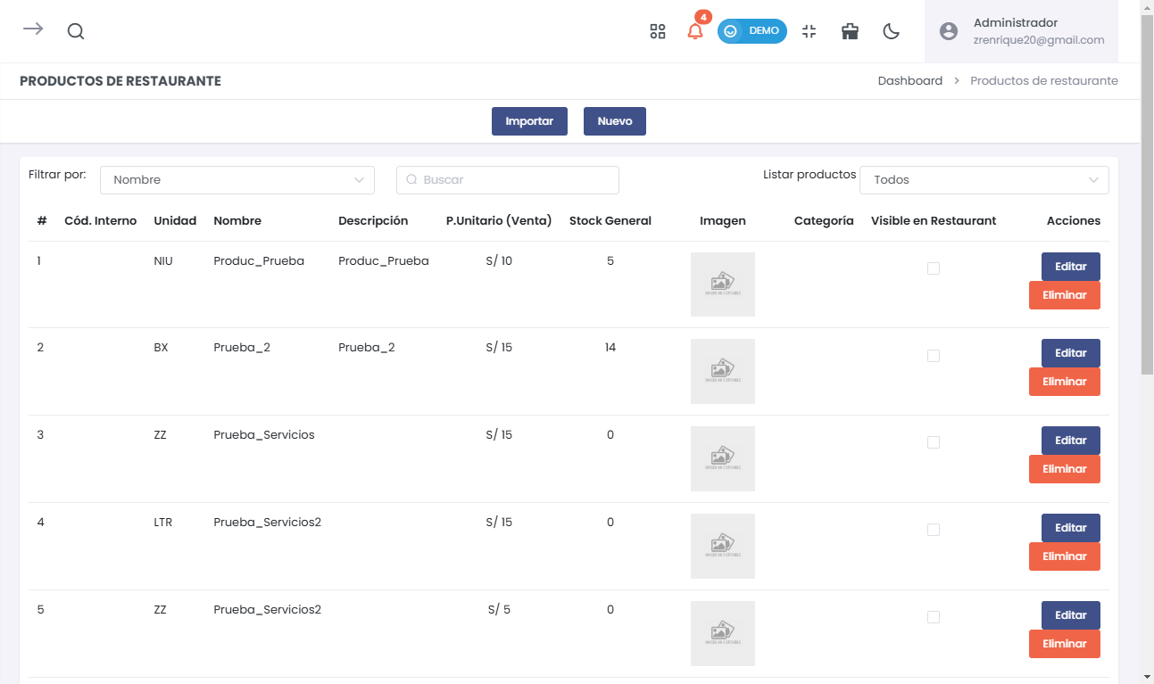Go to Dashboard breadcrumb link
Screen dimensions: 1154x684
pos(909,81)
